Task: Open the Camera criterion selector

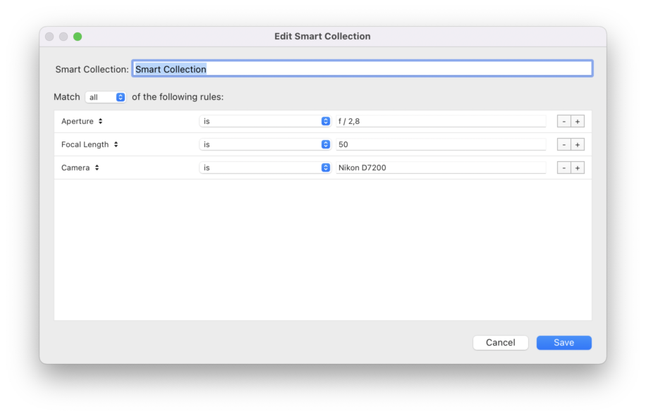Action: (80, 168)
